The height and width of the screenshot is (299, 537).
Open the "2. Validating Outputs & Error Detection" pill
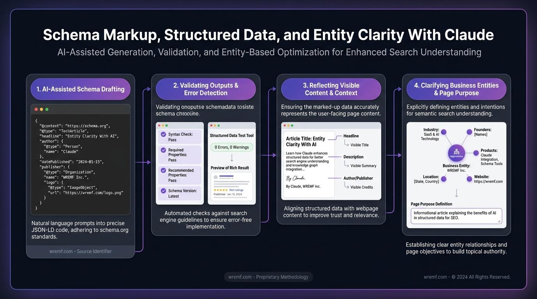click(x=206, y=89)
